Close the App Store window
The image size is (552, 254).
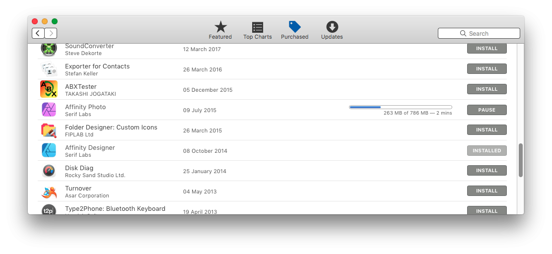pos(35,21)
